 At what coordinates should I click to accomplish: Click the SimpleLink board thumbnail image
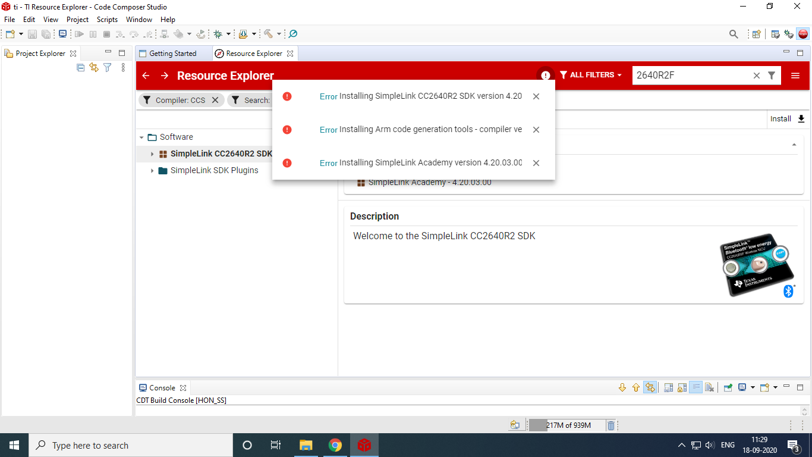(x=757, y=265)
